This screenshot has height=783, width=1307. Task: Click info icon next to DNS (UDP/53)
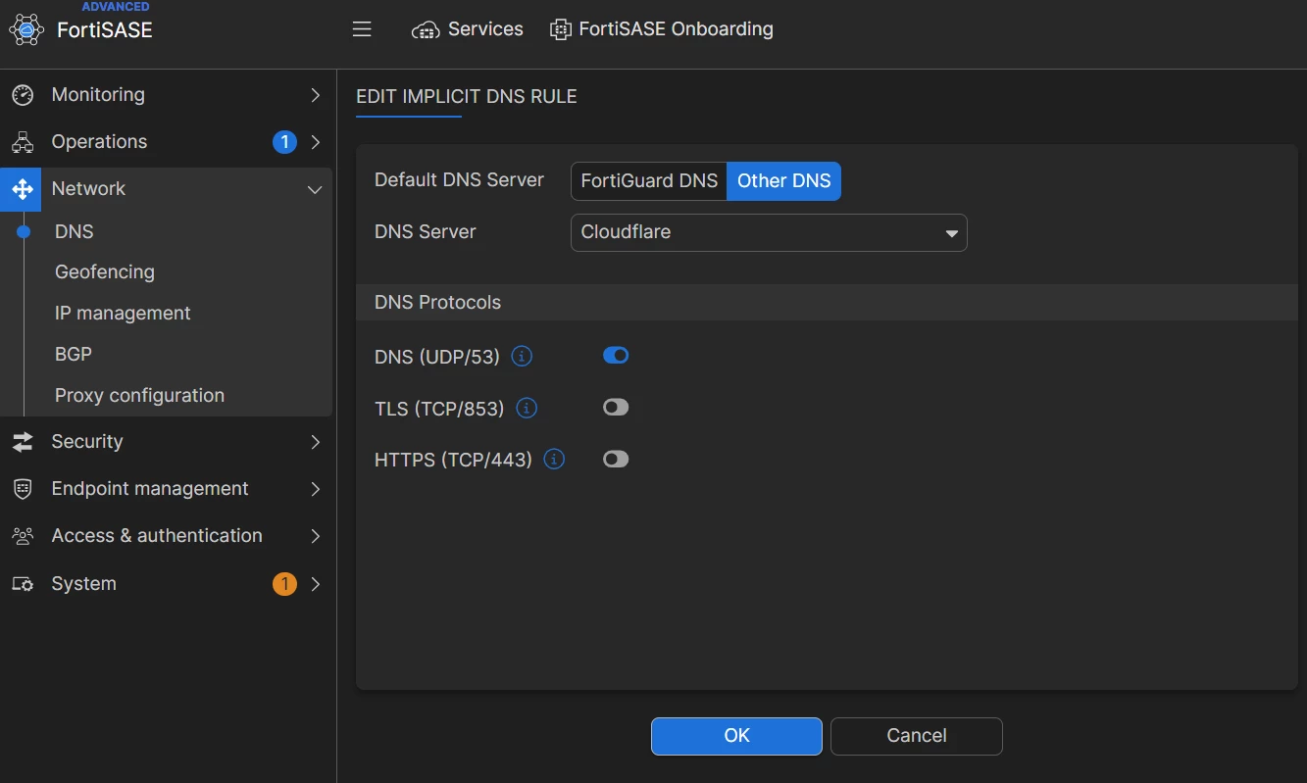tap(523, 356)
